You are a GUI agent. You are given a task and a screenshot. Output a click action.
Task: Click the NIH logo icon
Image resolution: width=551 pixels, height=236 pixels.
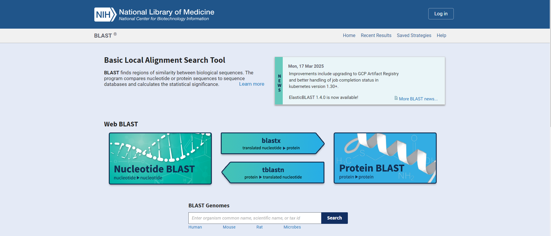pos(105,14)
